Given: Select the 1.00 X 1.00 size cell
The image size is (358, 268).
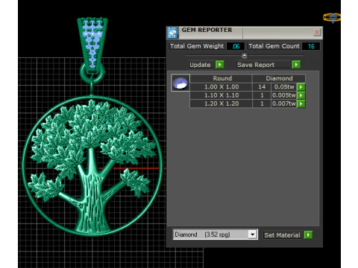Looking at the screenshot, I should click(x=222, y=87).
